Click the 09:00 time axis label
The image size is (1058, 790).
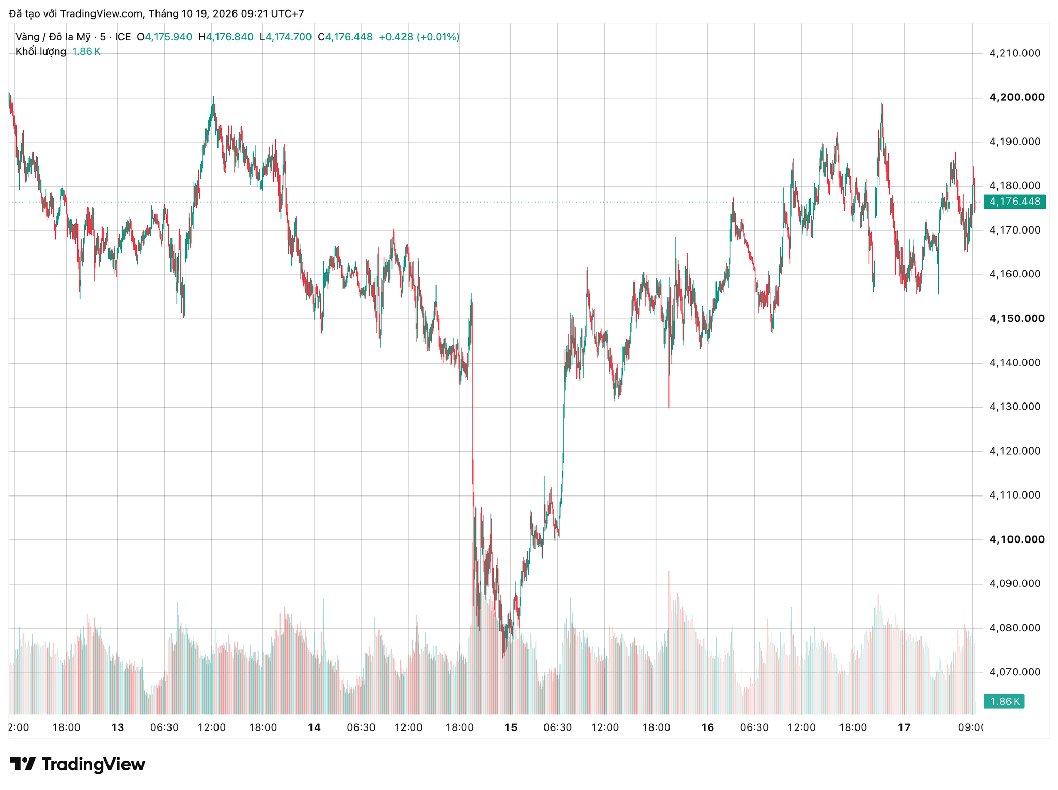coord(970,727)
